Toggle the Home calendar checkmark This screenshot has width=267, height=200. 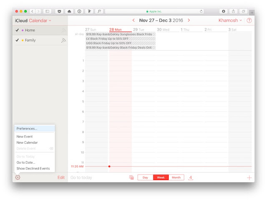tap(17, 30)
